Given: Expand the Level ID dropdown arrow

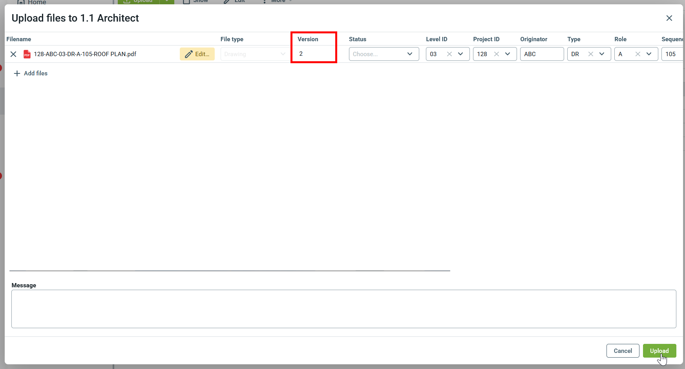Looking at the screenshot, I should [x=461, y=54].
